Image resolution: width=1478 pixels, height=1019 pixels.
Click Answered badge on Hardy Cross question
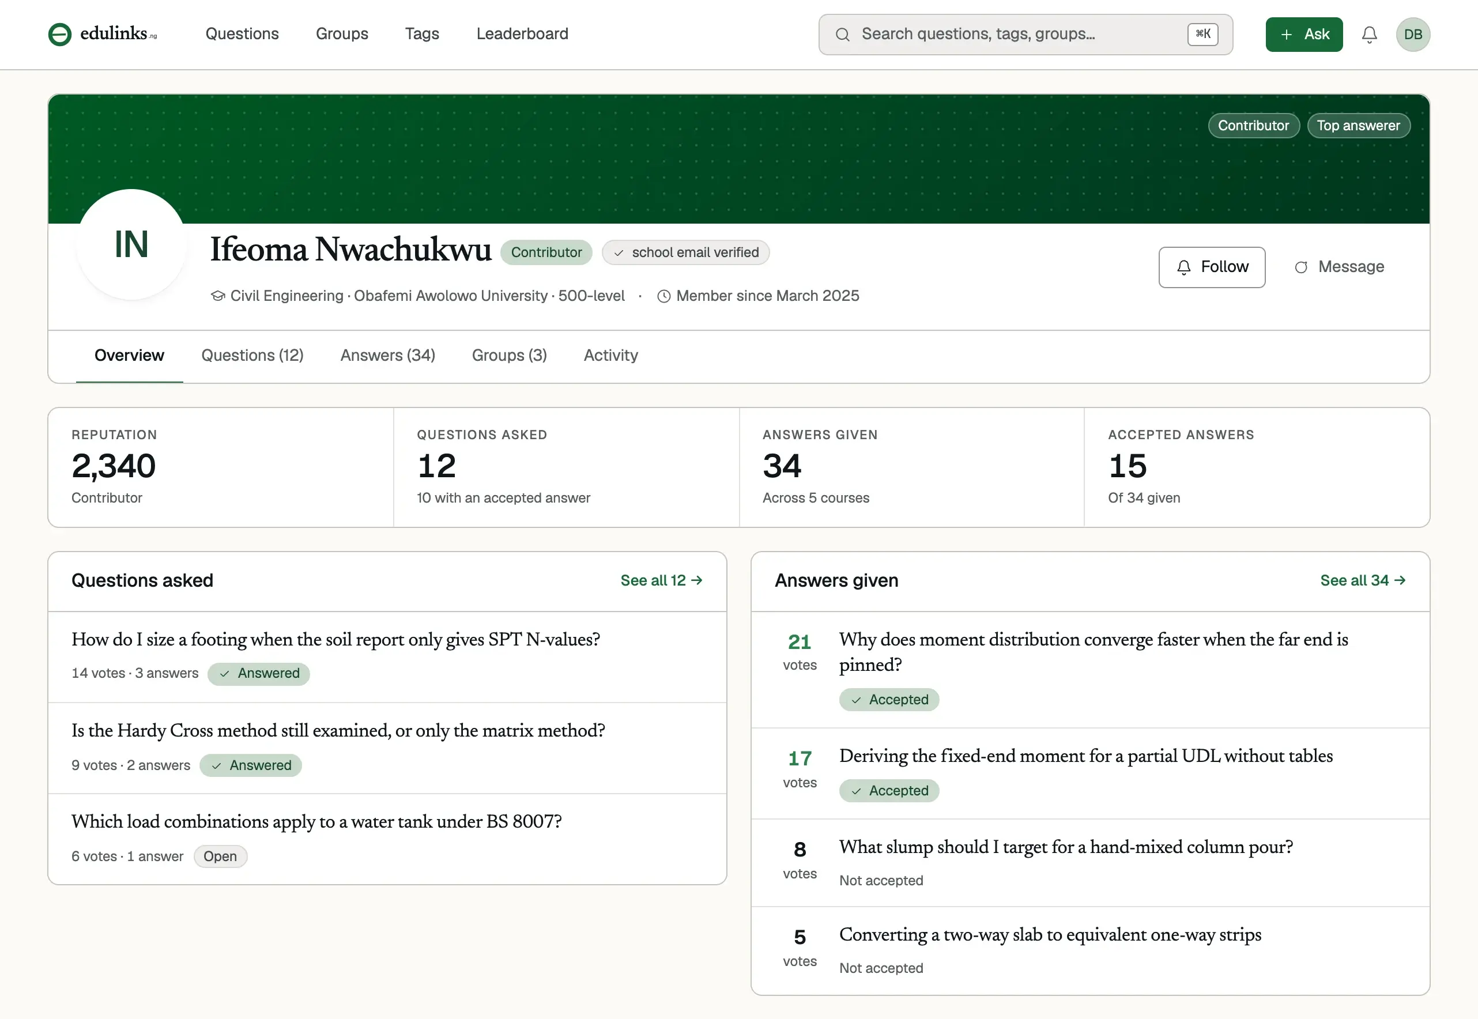(x=250, y=765)
